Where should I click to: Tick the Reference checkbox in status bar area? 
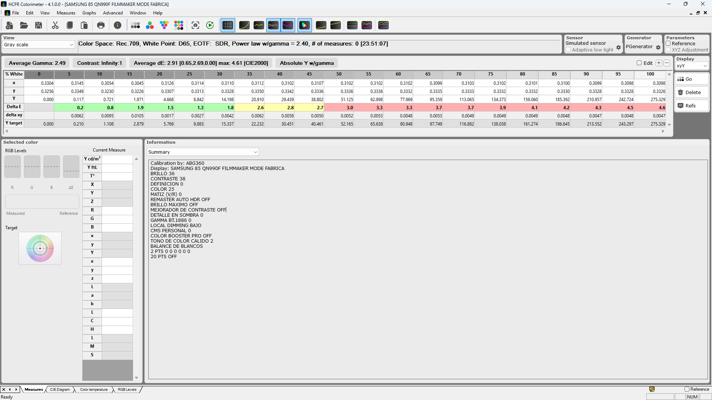687,389
